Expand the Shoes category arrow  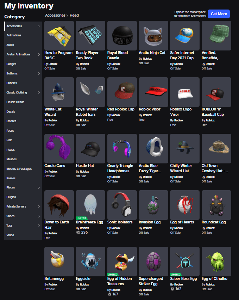coord(39,216)
